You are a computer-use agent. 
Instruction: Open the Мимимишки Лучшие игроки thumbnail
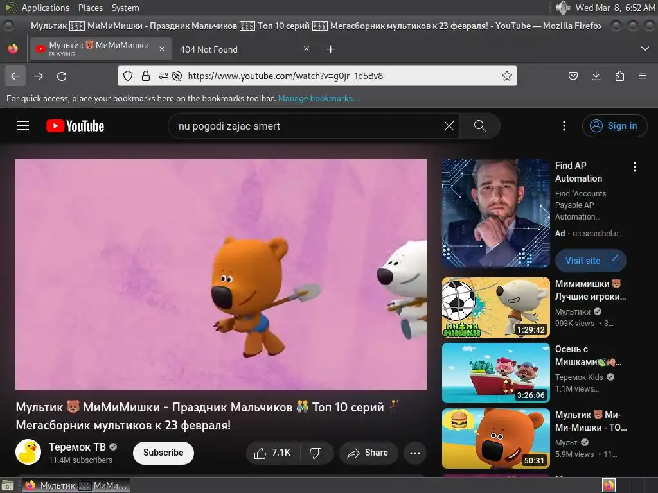(x=495, y=307)
